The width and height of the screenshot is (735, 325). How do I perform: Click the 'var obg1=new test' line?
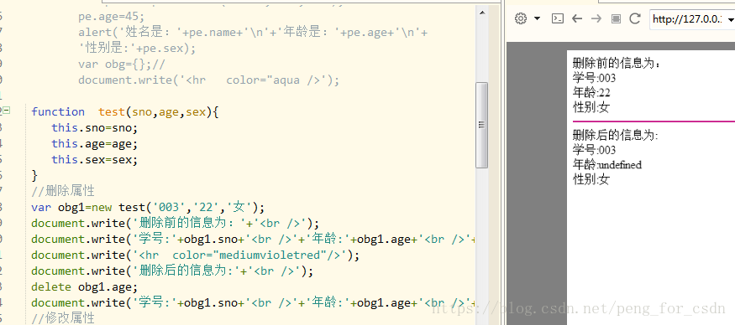[x=148, y=207]
